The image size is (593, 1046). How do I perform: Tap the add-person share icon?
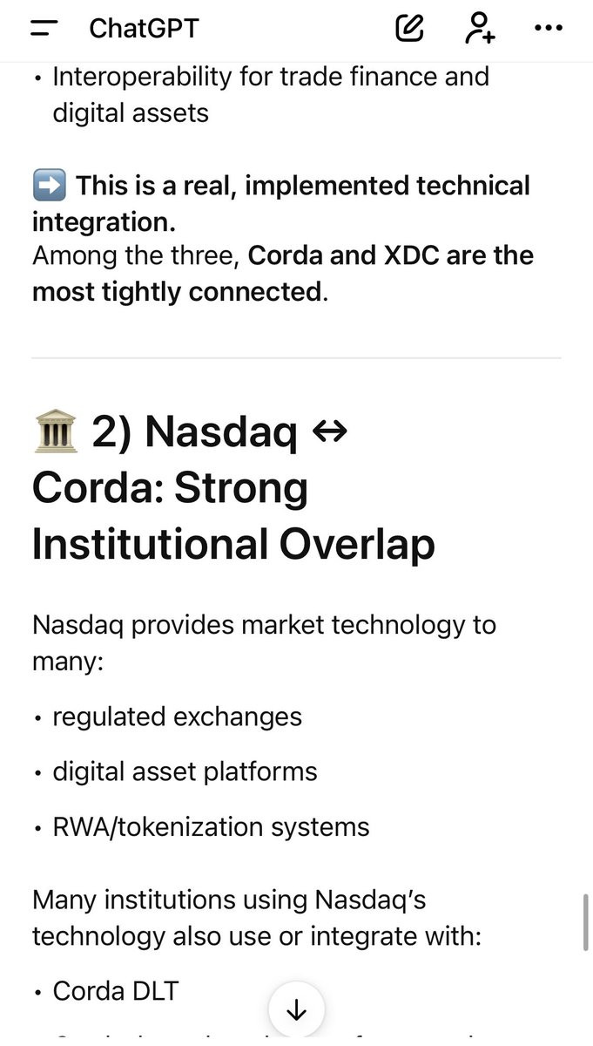480,28
